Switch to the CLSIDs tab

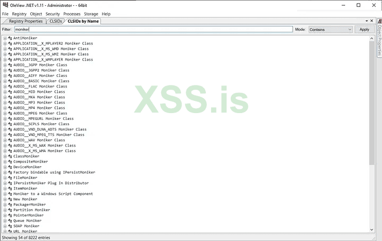point(56,21)
